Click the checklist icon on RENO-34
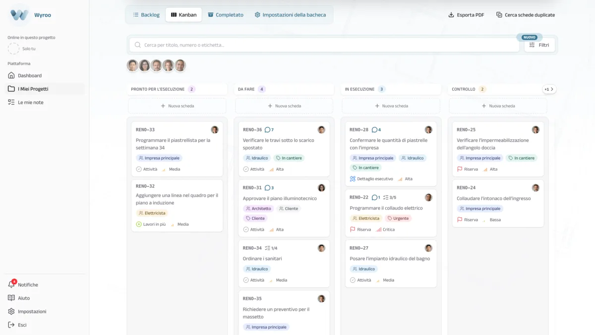The width and height of the screenshot is (595, 335). pyautogui.click(x=267, y=248)
